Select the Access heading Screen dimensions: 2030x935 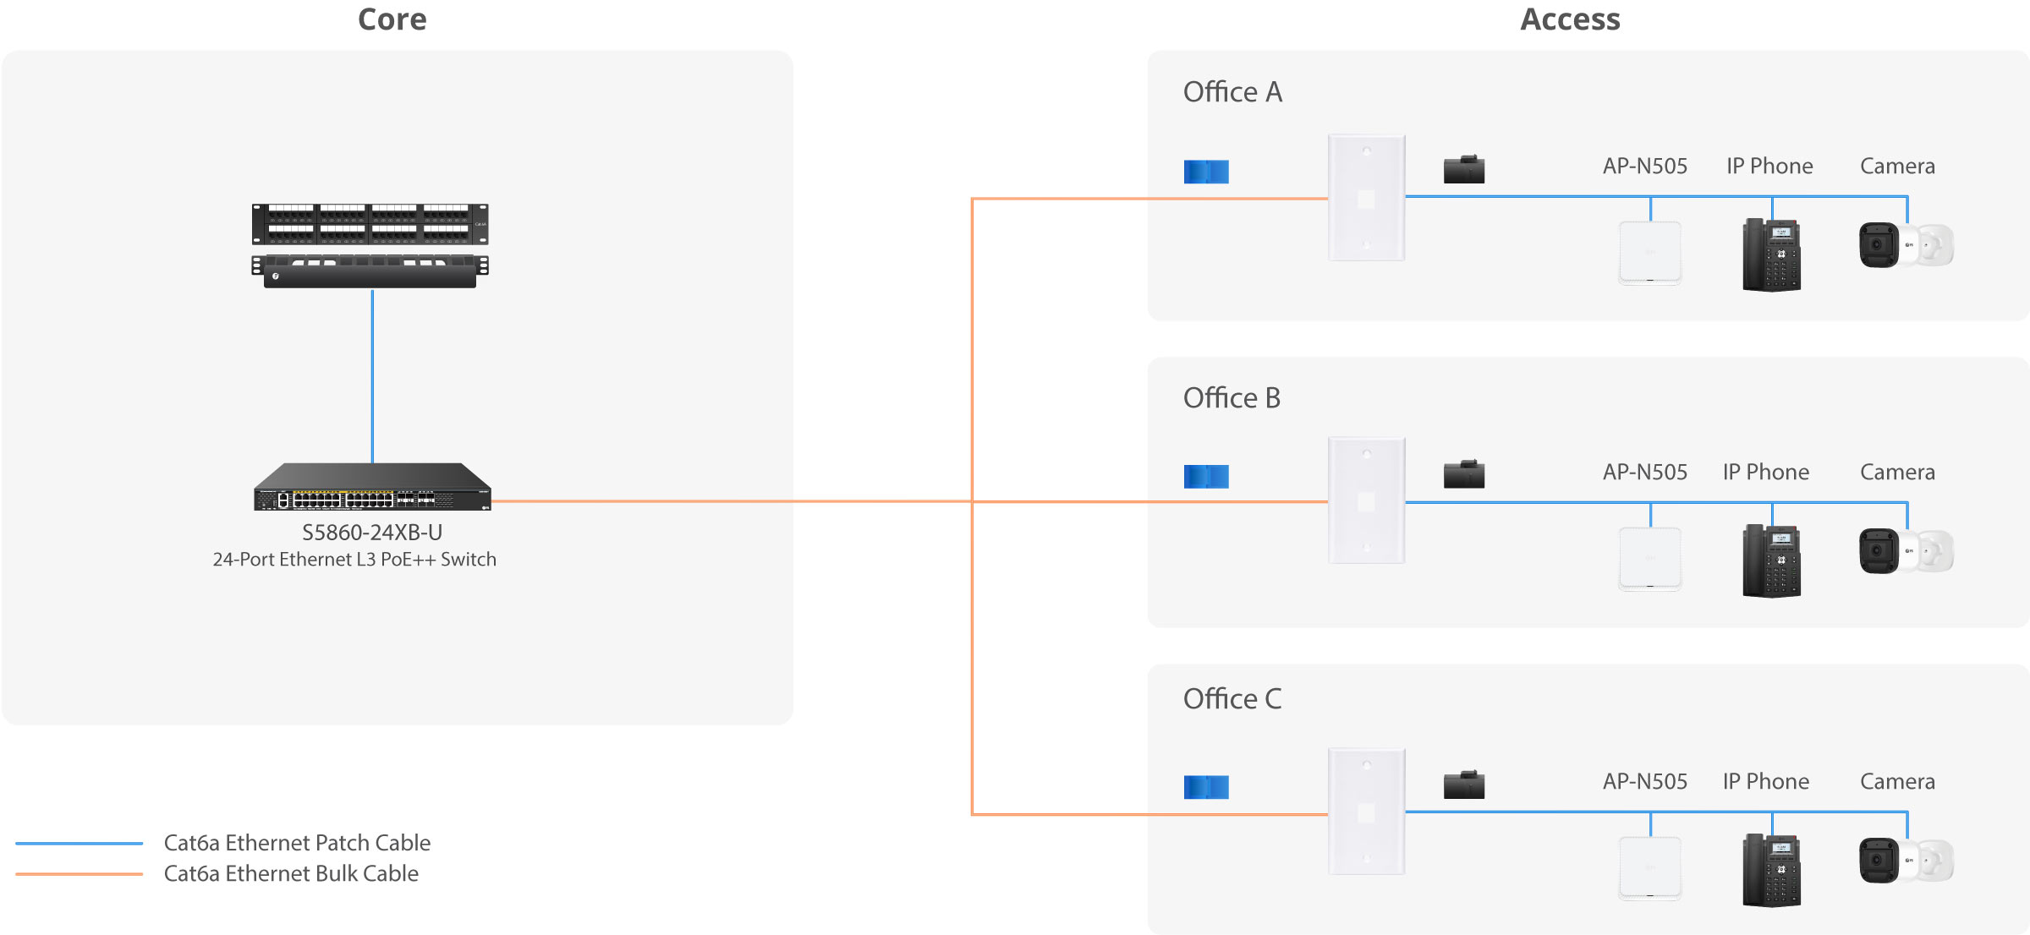[x=1570, y=19]
